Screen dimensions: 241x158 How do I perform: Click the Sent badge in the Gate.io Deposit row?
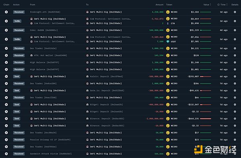(16, 91)
